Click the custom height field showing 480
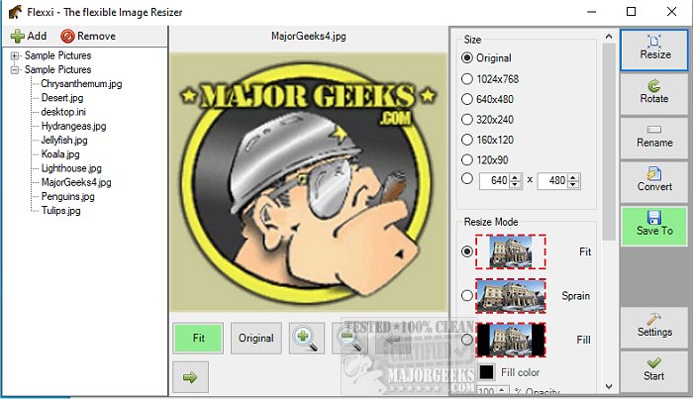The image size is (693, 399). coord(552,181)
